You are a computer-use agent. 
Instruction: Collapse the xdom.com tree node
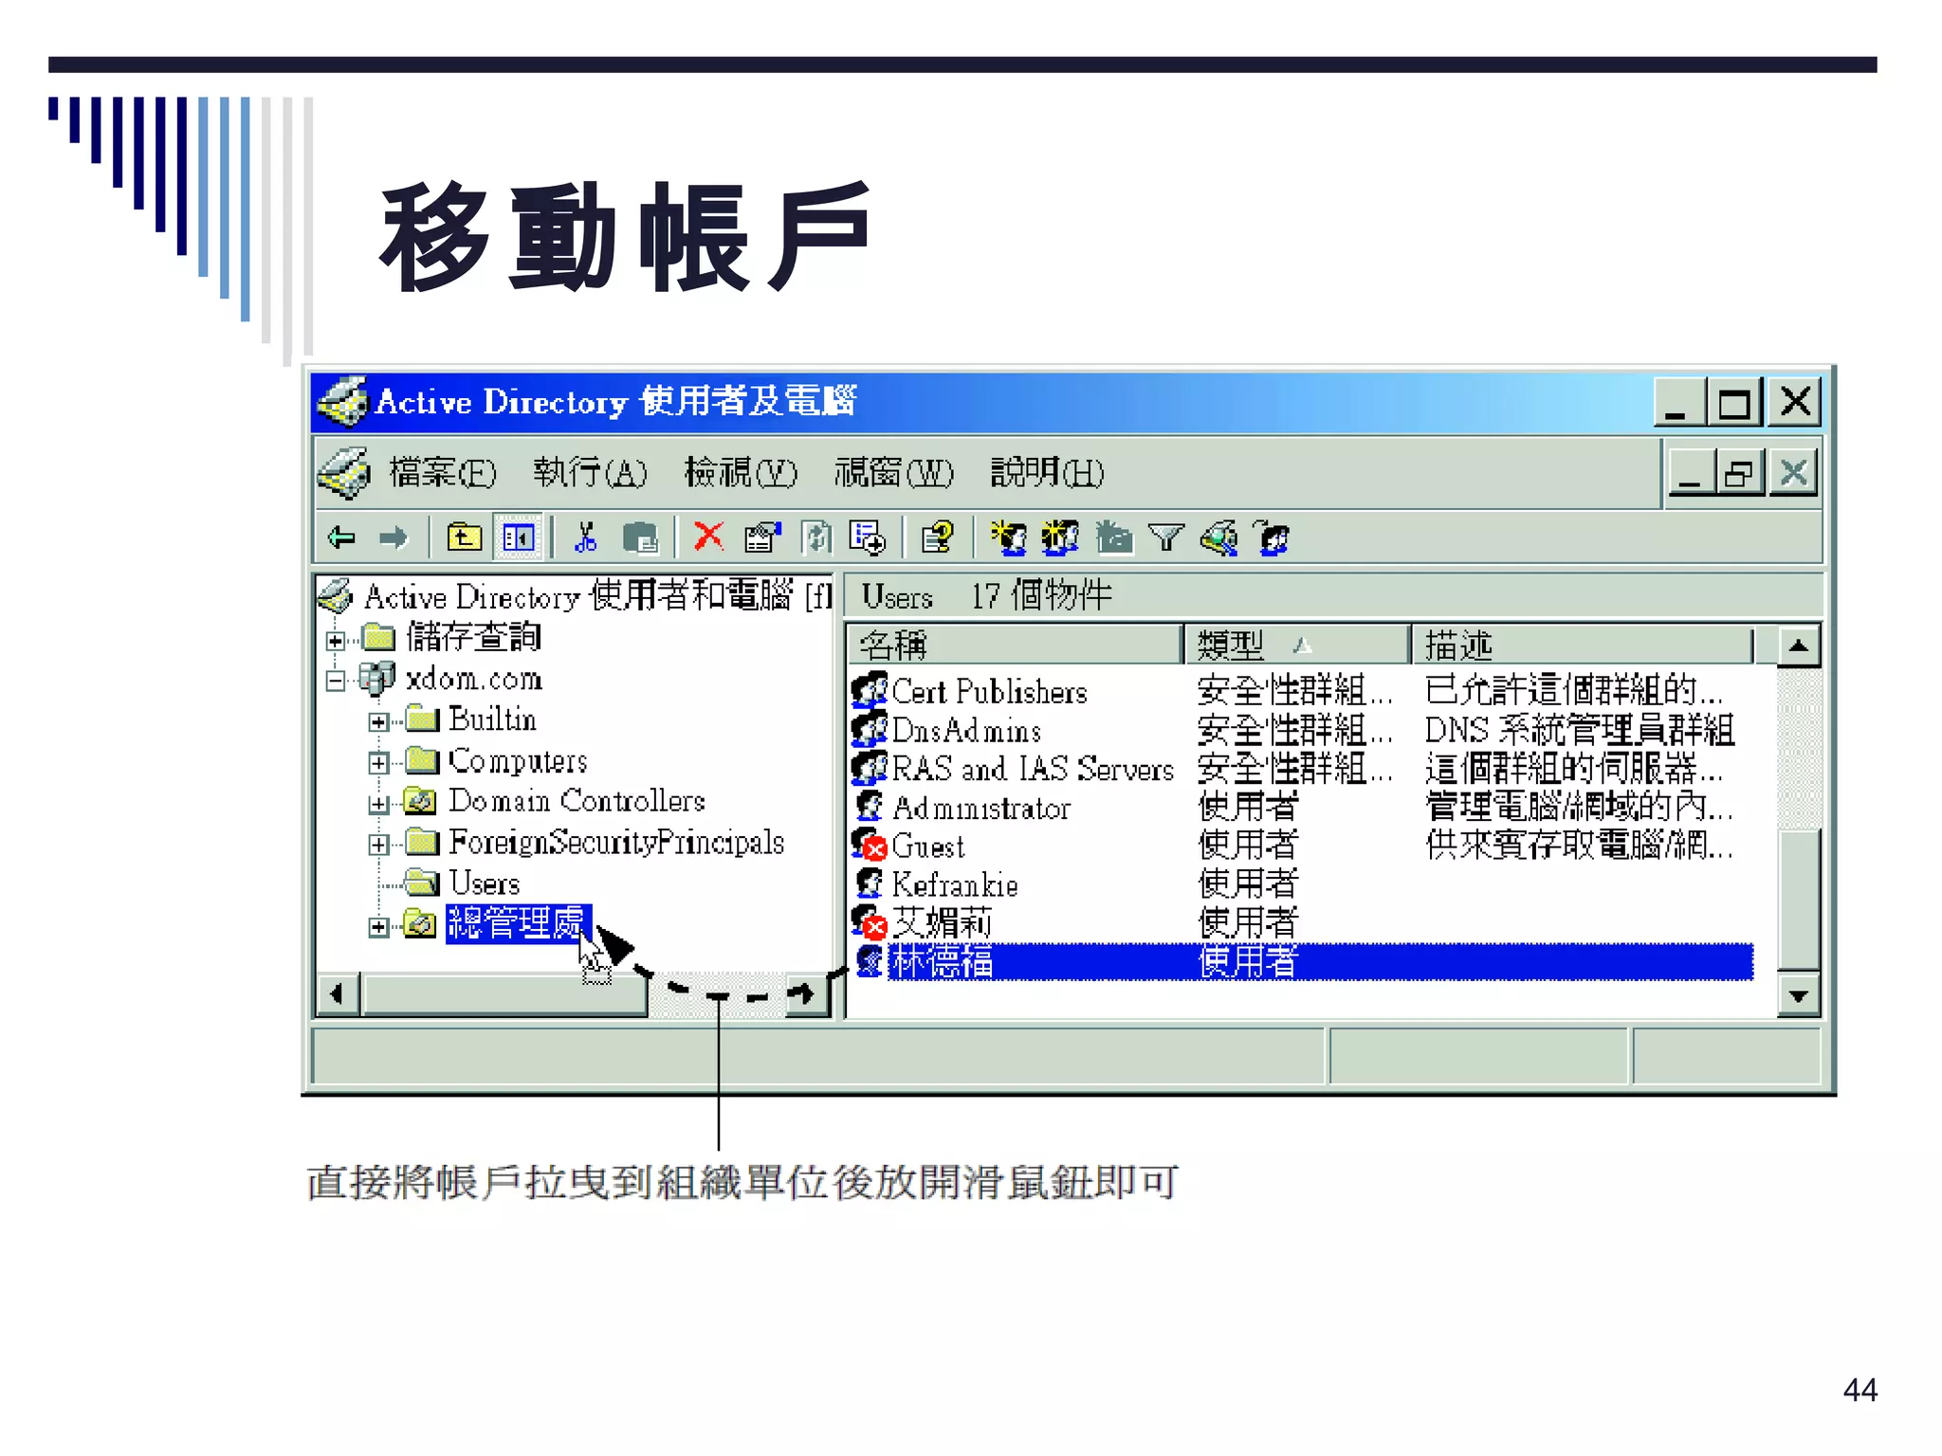click(x=335, y=681)
